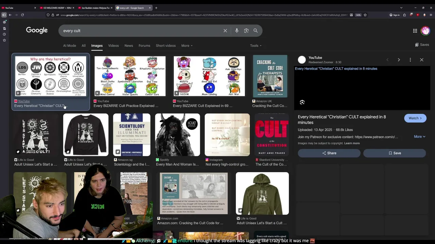
Task: Open black sweatshirt 'Let's Start a' image
Action: pos(86,135)
